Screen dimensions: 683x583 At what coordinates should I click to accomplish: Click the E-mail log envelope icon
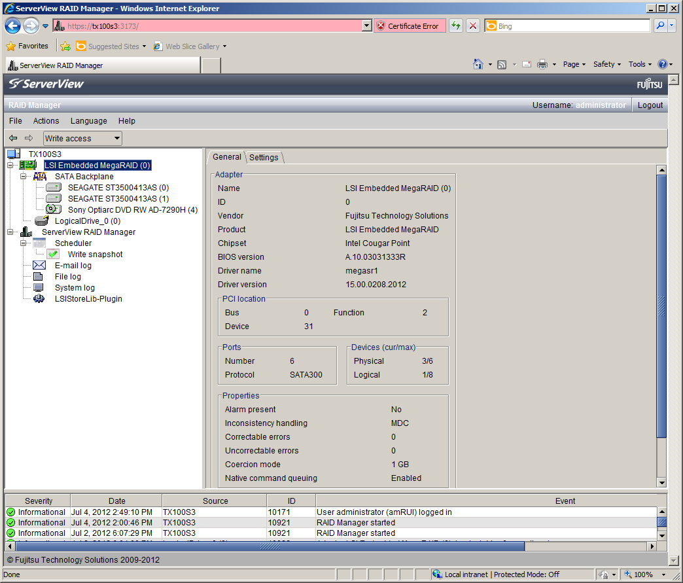point(39,265)
